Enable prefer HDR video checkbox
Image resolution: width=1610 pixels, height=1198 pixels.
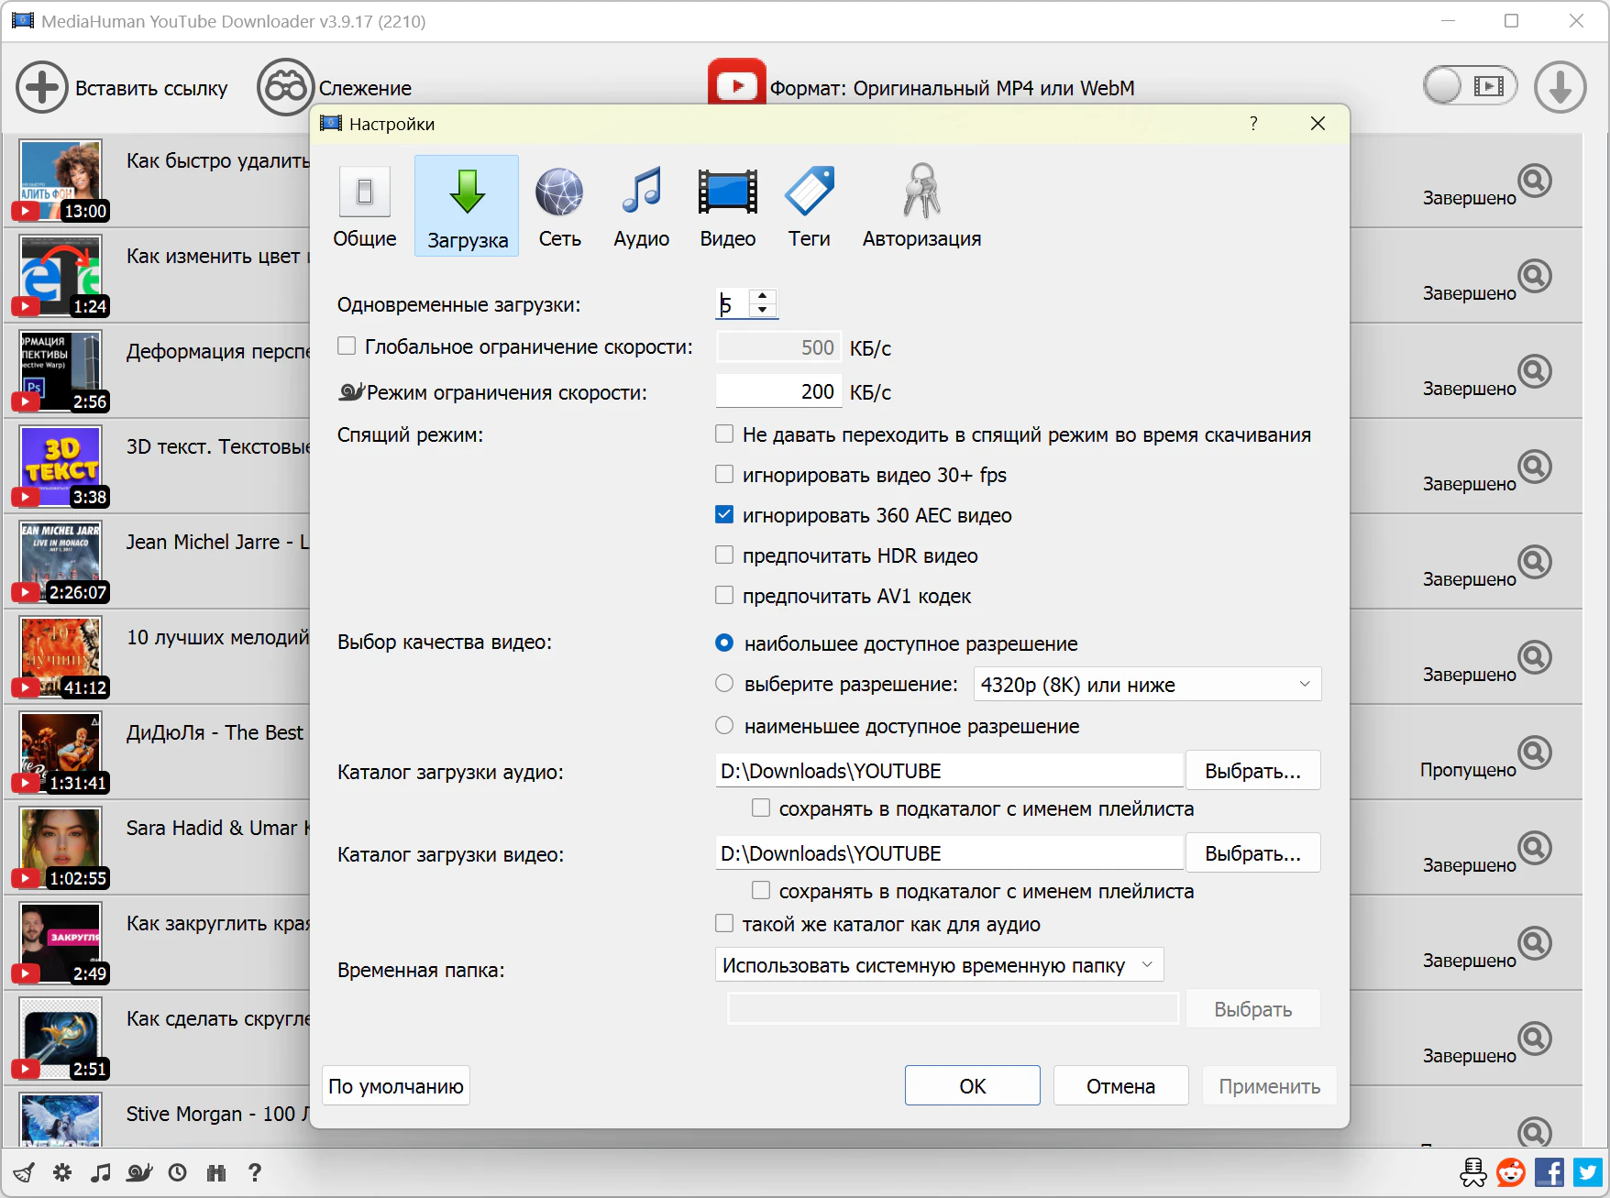point(724,555)
